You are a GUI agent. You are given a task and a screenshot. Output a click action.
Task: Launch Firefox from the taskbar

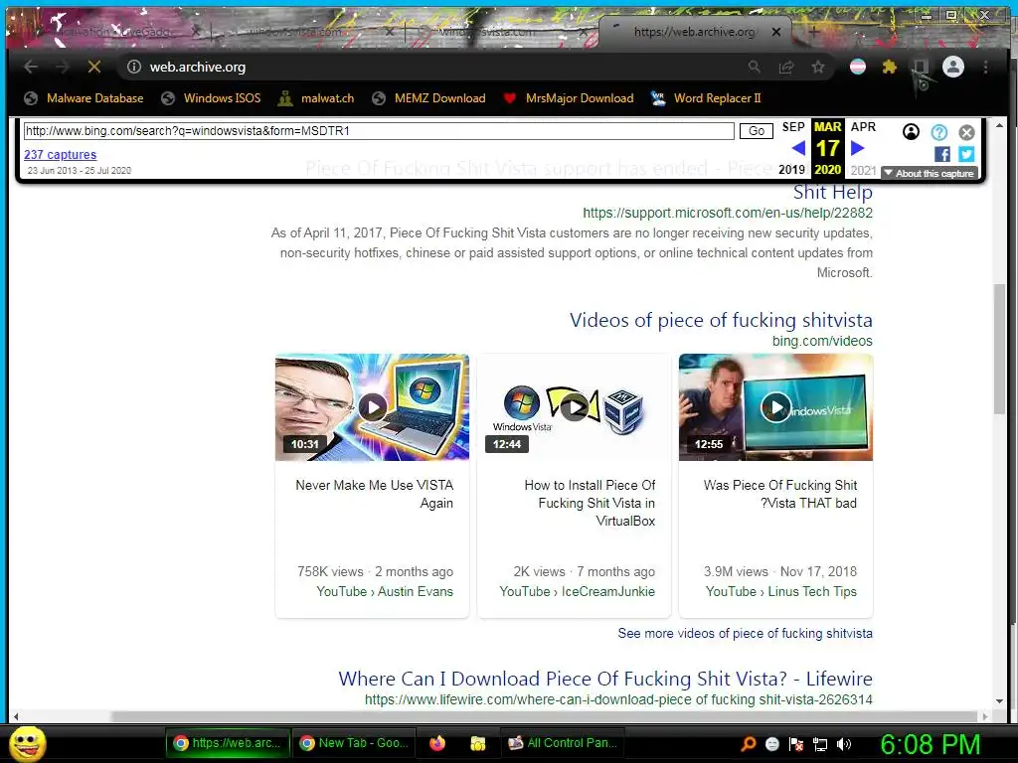(437, 743)
